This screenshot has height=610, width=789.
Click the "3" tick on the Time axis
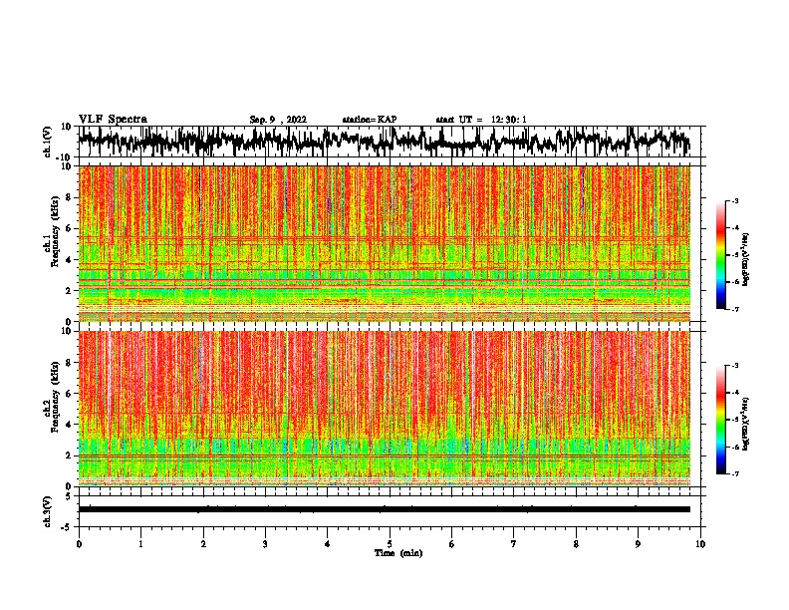(265, 544)
